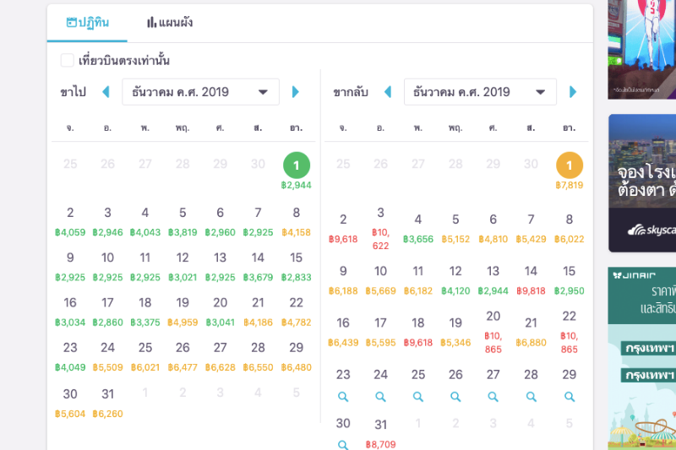Screen dimensions: 676x450
Task: Pick return date 10 at ฿5,669
Action: [x=380, y=280]
